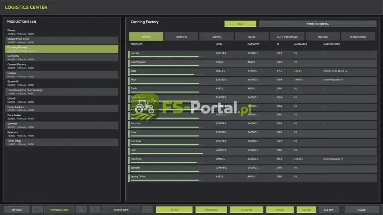Click the Main Source column header

[332, 44]
